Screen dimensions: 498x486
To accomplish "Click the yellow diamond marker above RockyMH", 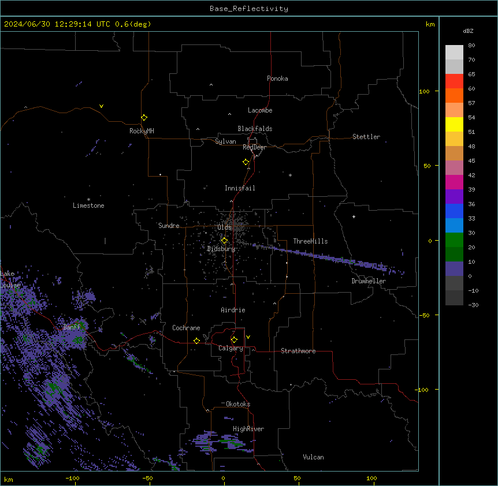I will pyautogui.click(x=144, y=118).
